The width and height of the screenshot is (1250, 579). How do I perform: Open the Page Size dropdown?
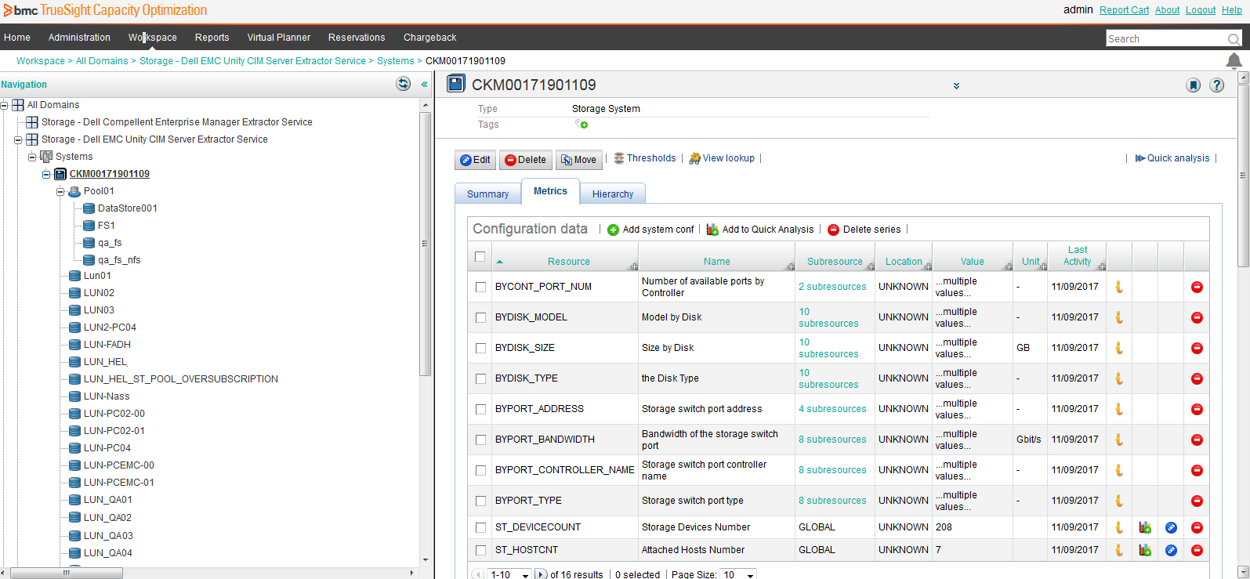click(x=737, y=574)
